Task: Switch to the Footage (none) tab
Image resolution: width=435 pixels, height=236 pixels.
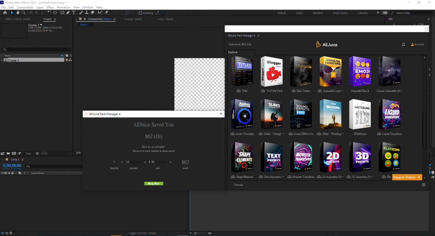Action: [x=133, y=19]
